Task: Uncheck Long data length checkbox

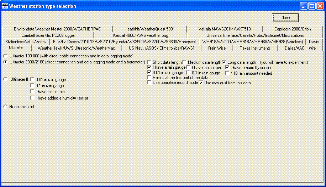Action: [224, 62]
